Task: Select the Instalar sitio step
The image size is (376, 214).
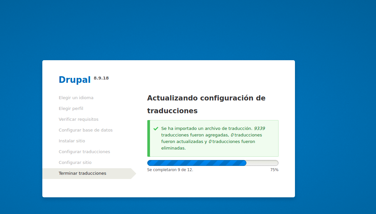Action: point(72,141)
